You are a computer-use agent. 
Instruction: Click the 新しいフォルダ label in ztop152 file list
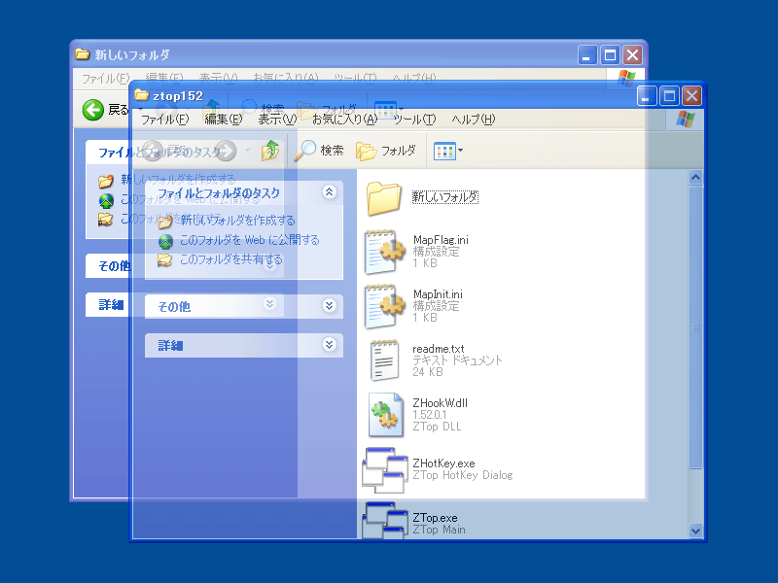pos(445,197)
